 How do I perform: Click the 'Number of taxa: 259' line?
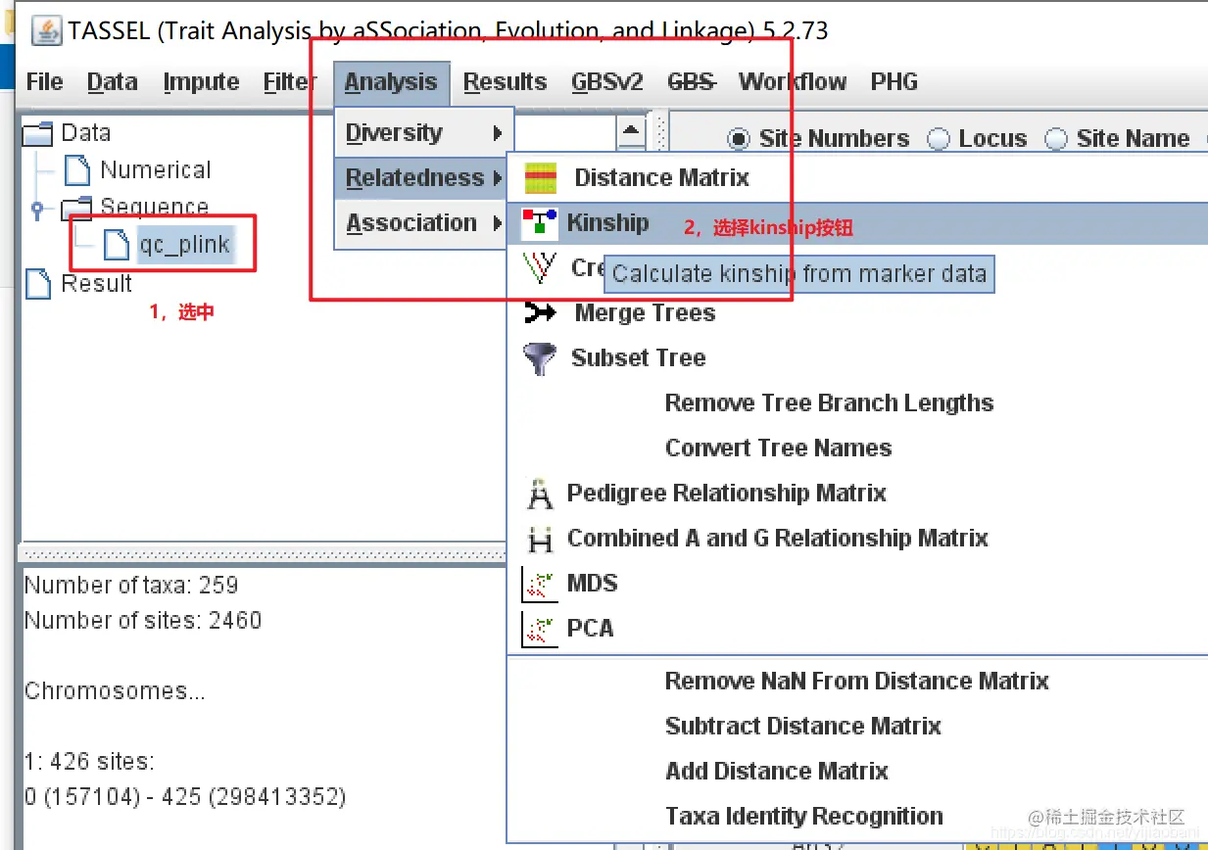131,586
